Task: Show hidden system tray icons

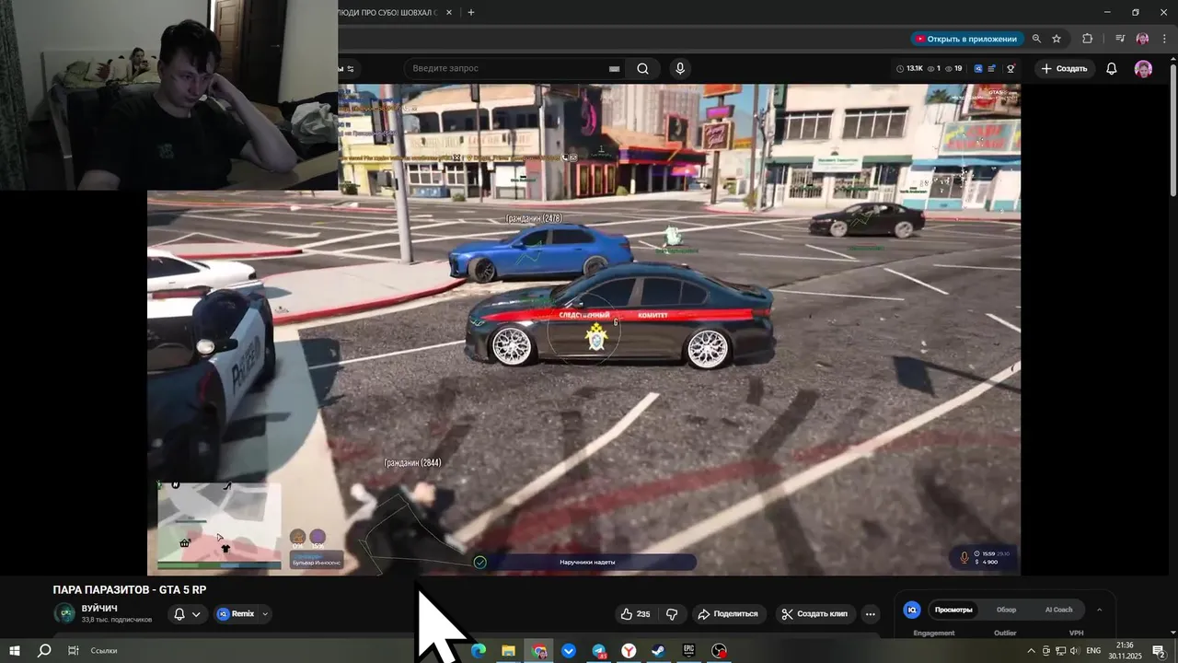Action: tap(1031, 651)
